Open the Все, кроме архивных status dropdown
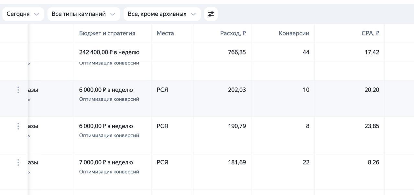 (161, 14)
